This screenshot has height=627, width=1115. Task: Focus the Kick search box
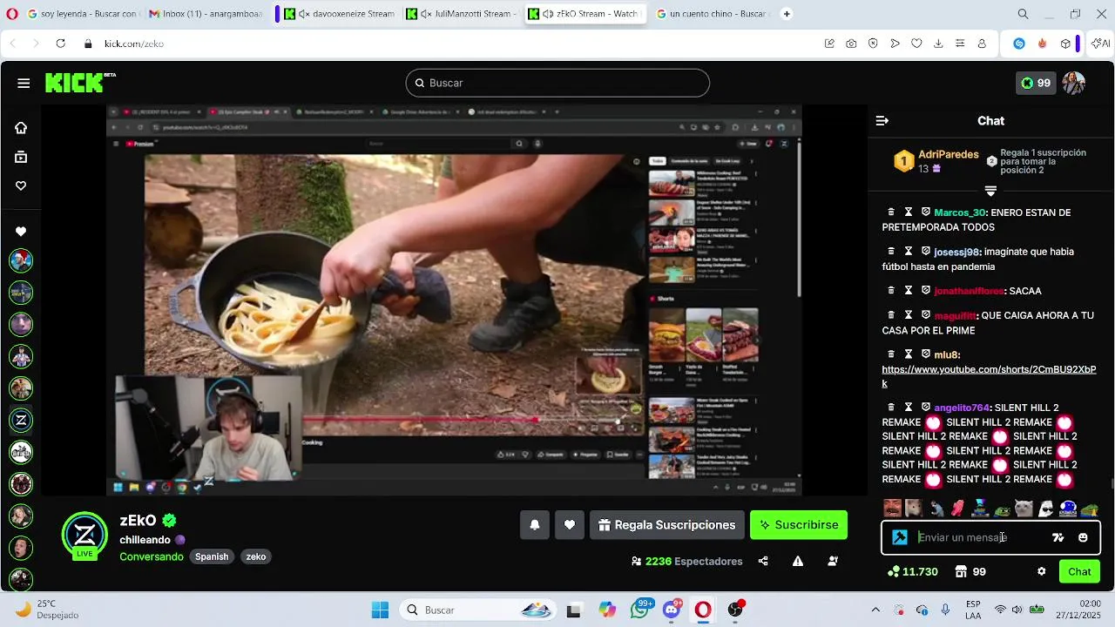click(557, 83)
